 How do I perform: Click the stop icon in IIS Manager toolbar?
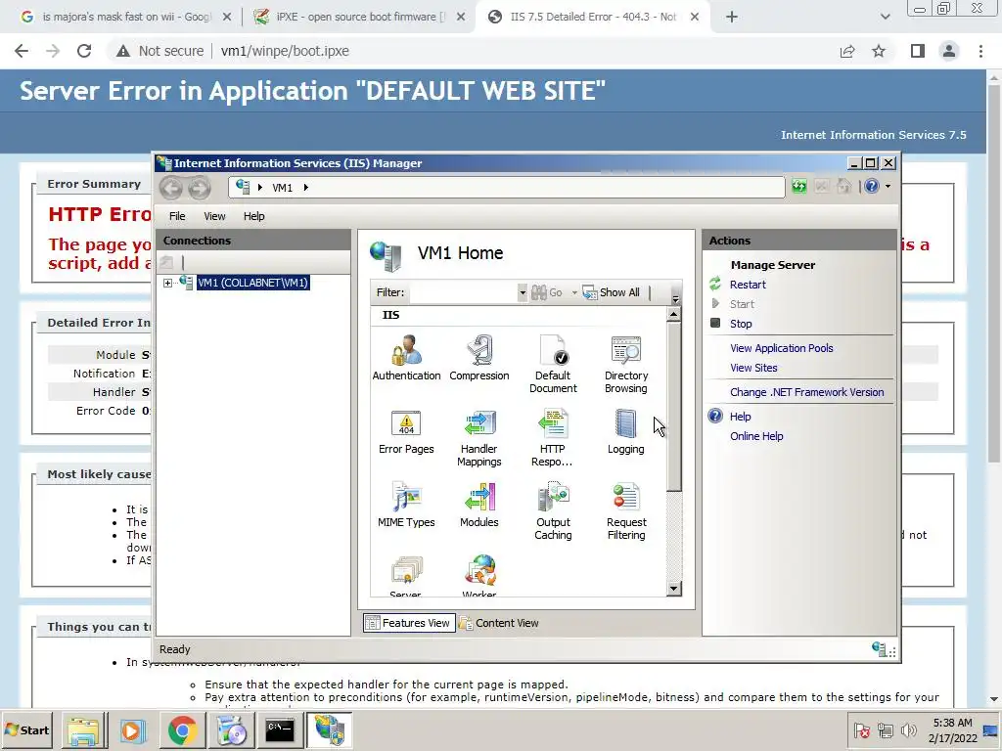tap(822, 187)
